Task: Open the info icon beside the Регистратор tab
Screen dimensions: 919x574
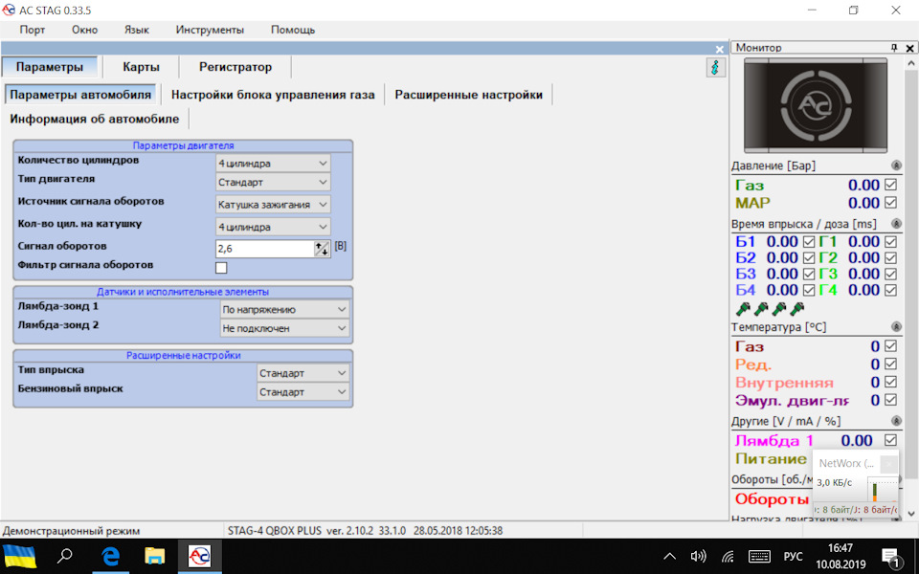Action: pos(715,67)
